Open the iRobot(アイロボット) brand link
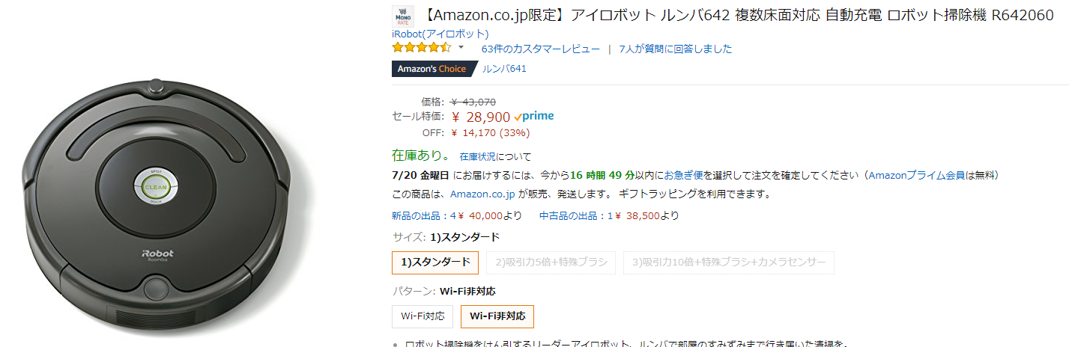The image size is (1069, 347). click(440, 34)
